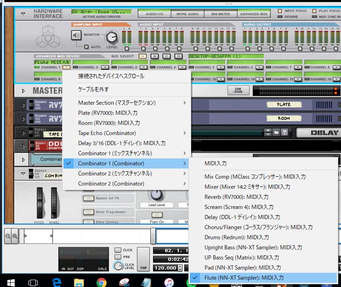Select Room (RV7000) MIDI input
The width and height of the screenshot is (341, 287).
(x=126, y=123)
